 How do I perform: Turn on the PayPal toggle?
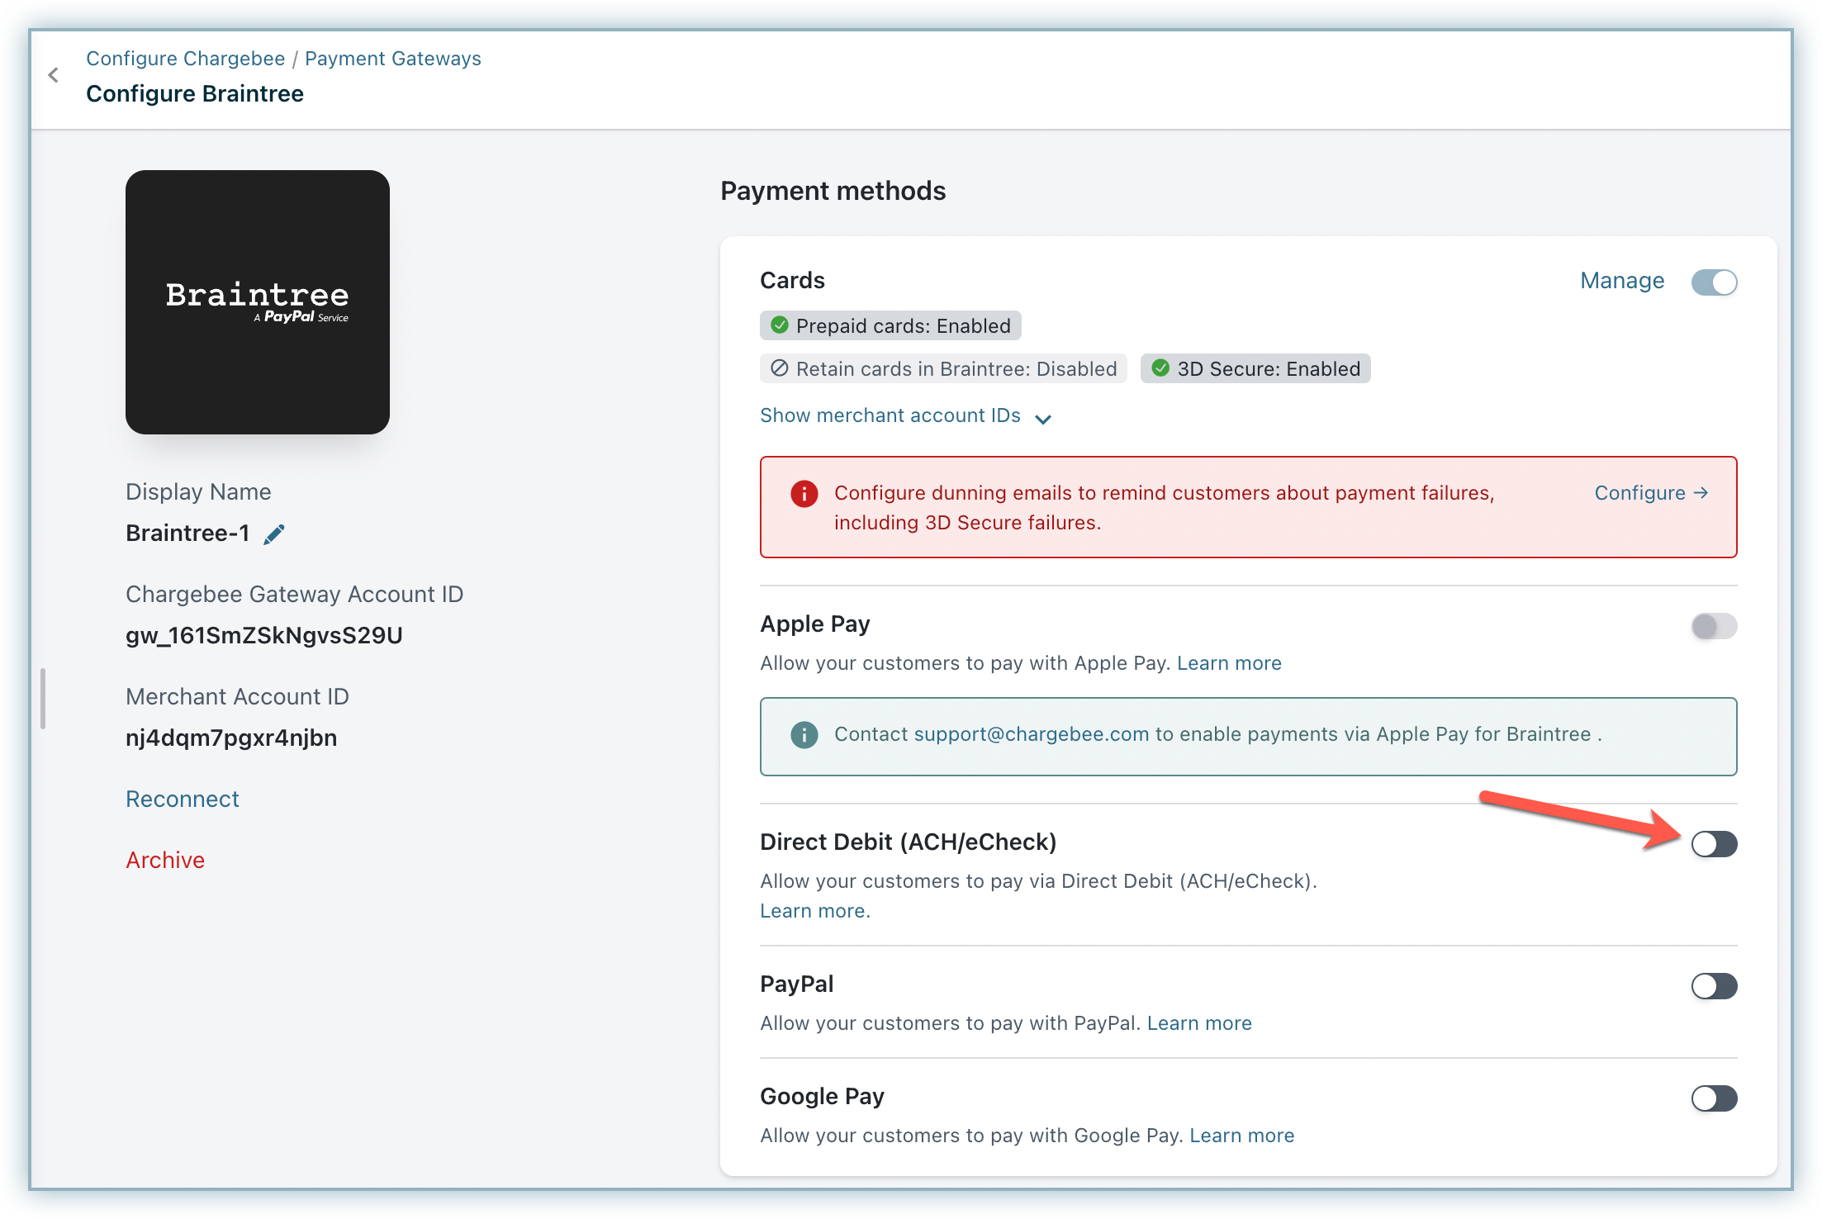click(x=1714, y=986)
